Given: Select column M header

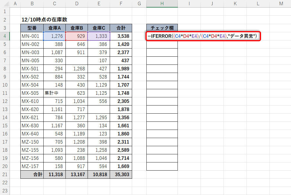Looking at the screenshot, I should point(281,4).
